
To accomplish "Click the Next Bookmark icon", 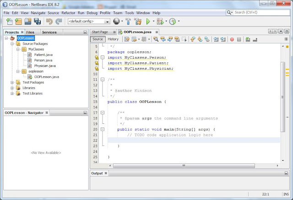I will point(200,39).
